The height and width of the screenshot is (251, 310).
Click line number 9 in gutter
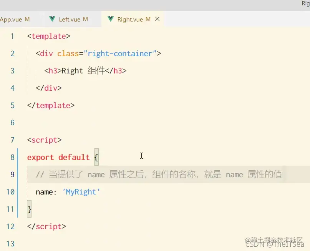[12, 175]
